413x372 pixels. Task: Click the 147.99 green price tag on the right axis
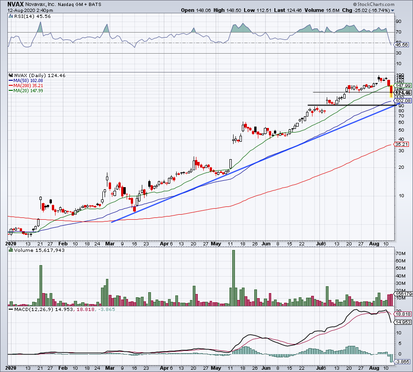point(403,86)
